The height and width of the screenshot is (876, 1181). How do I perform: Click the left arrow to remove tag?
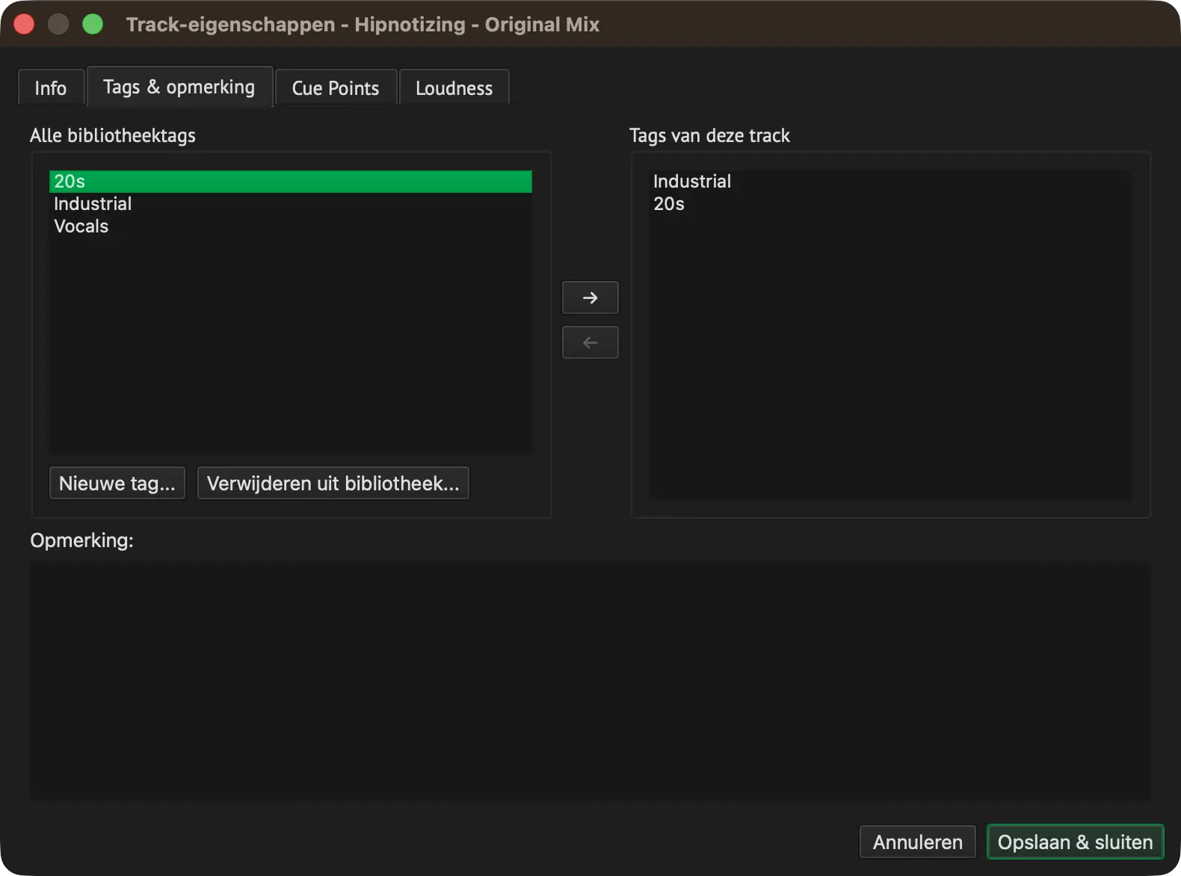point(590,342)
